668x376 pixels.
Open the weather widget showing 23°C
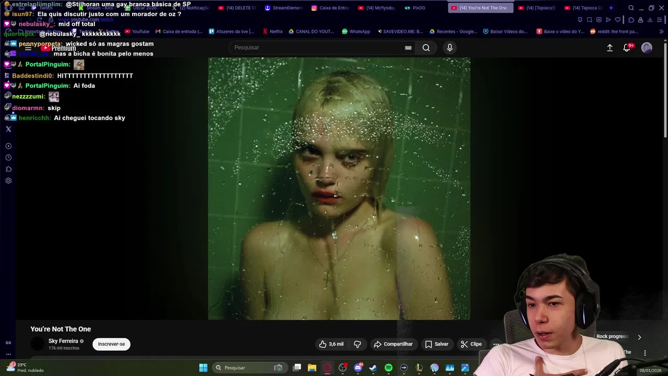(25, 368)
